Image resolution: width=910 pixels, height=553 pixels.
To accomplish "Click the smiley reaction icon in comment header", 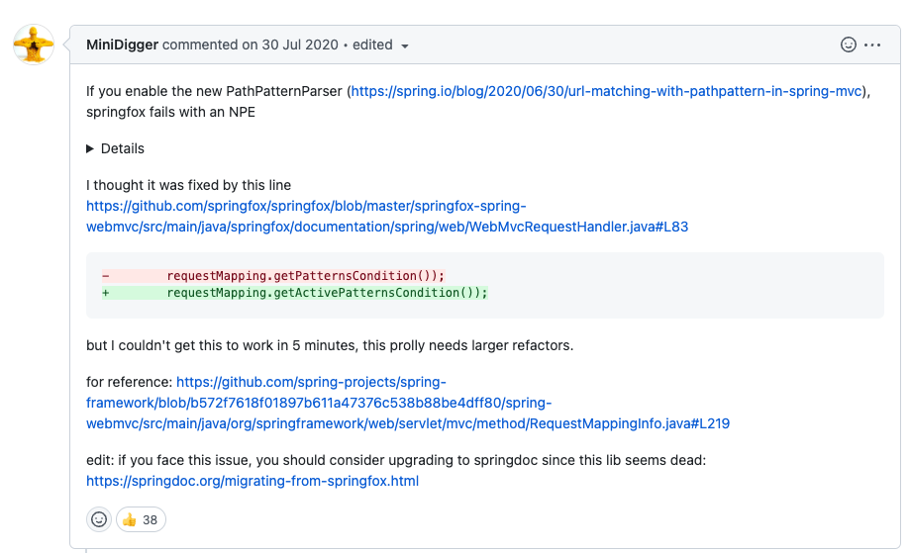I will (848, 46).
